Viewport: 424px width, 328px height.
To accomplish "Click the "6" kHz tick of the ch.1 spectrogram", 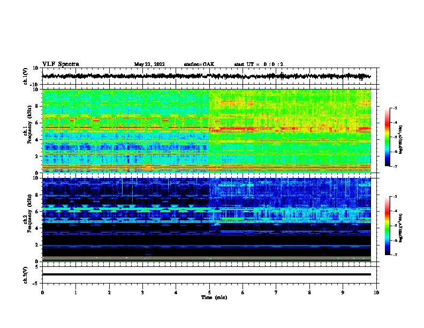I will point(37,123).
